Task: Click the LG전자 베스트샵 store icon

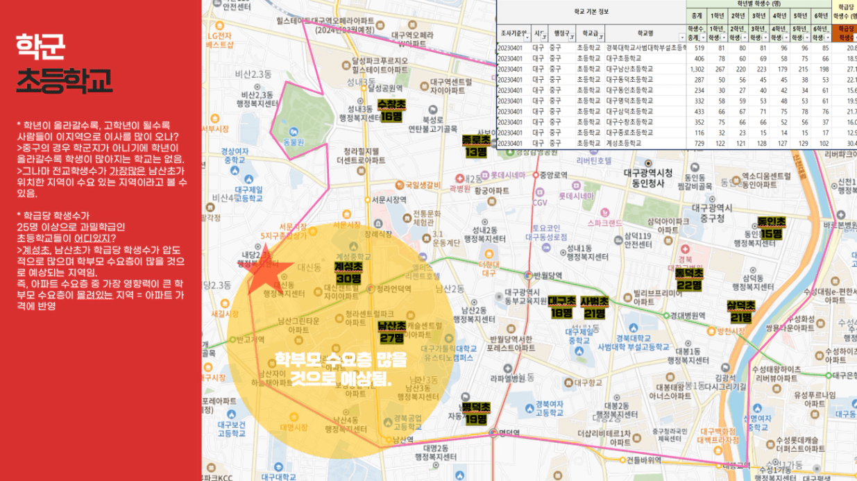Action: 219,24
